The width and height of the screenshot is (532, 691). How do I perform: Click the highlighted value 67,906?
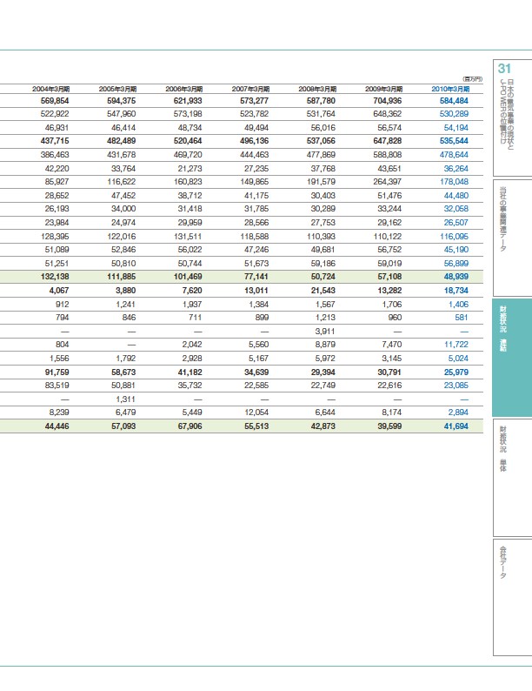[190, 426]
